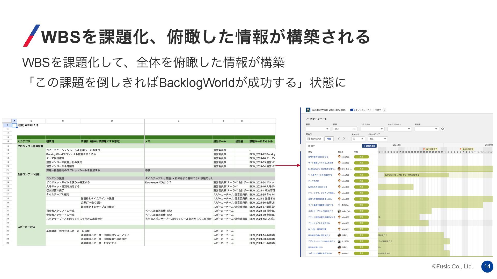This screenshot has width=497, height=279.
Task: Click the スピーカー対応 category cell
Action: [31, 227]
